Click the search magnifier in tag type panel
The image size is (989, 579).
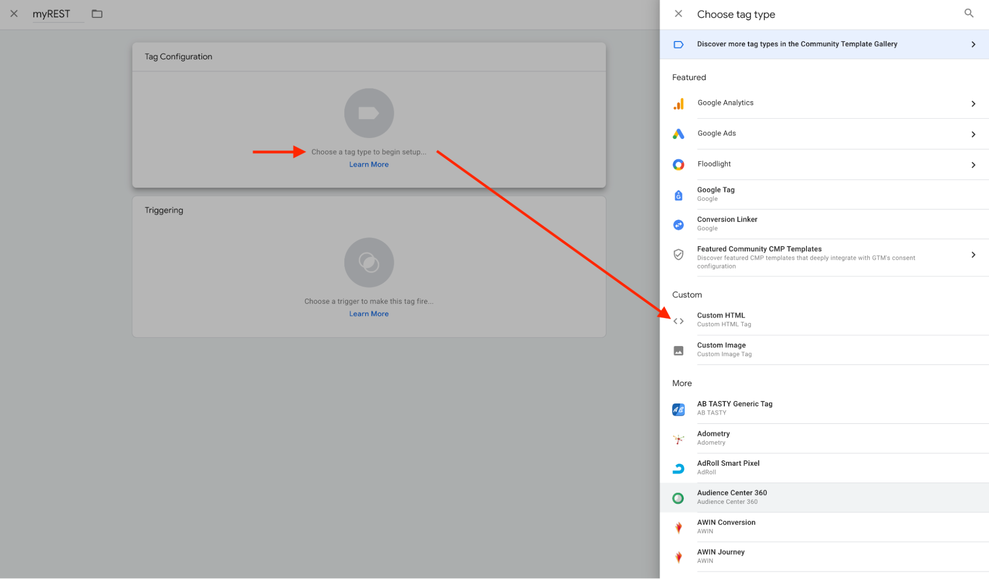[x=968, y=13]
